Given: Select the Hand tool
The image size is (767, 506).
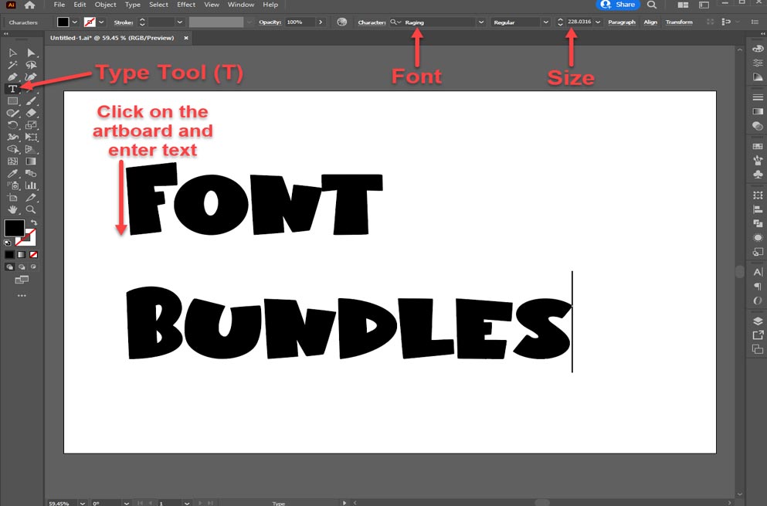Looking at the screenshot, I should tap(12, 209).
